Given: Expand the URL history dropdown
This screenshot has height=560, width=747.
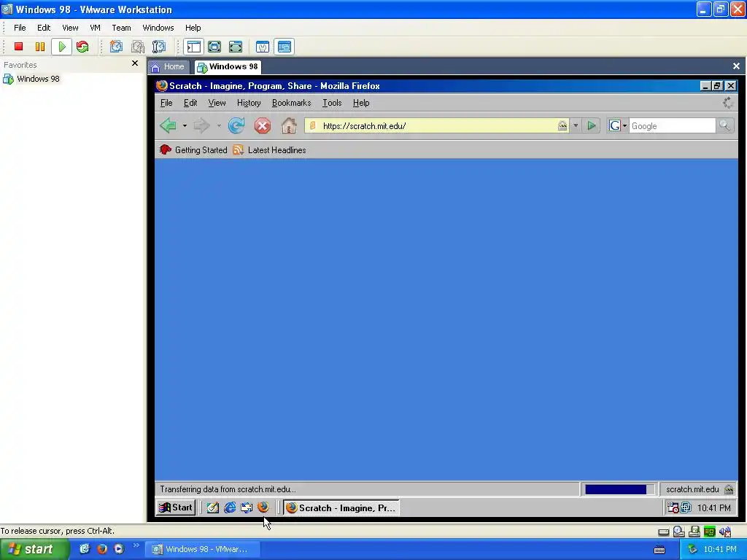Looking at the screenshot, I should [576, 125].
